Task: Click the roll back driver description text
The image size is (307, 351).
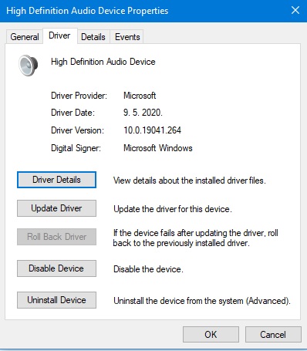Action: (196, 238)
